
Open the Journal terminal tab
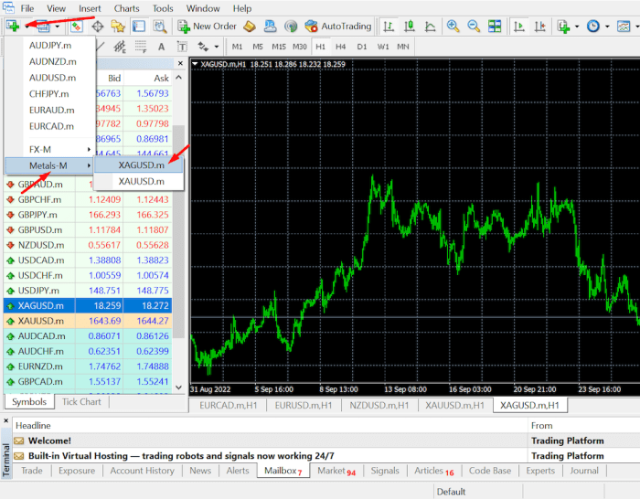coord(584,471)
